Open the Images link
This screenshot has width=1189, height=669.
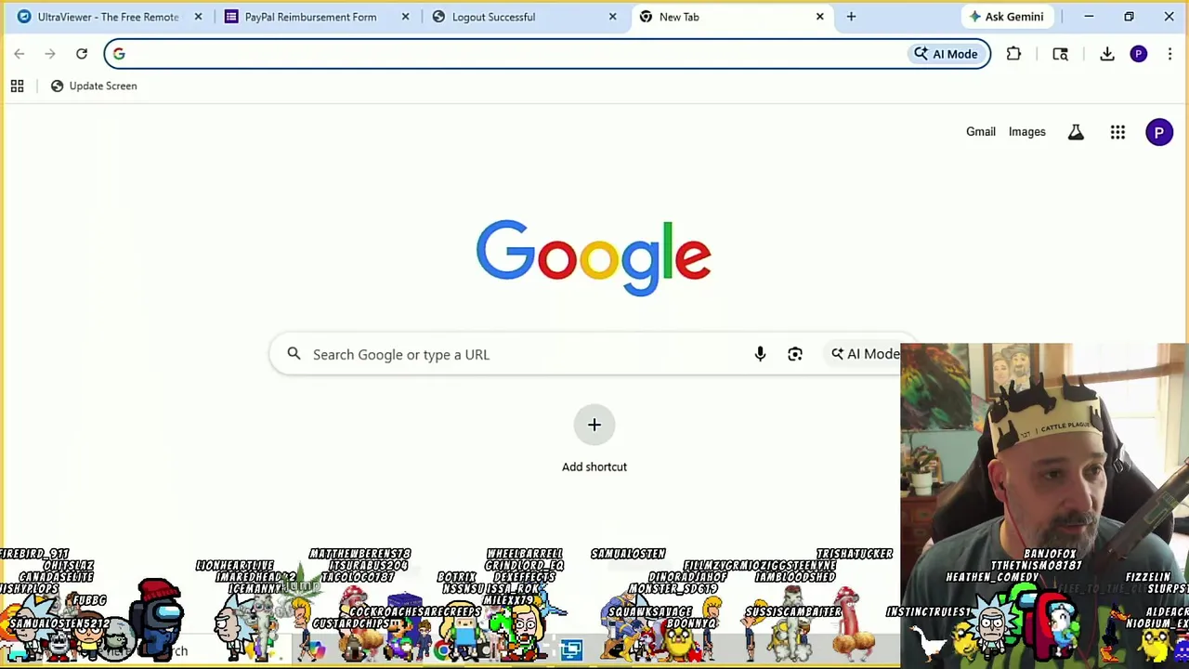[1027, 132]
